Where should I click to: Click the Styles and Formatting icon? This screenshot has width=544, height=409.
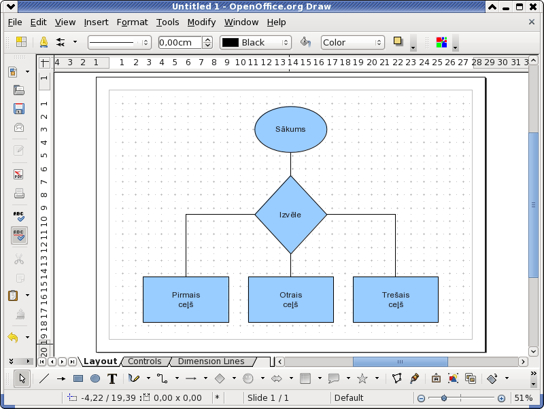pyautogui.click(x=21, y=42)
